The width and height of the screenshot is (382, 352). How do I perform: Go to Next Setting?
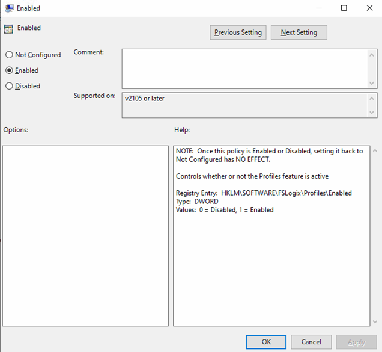[299, 32]
